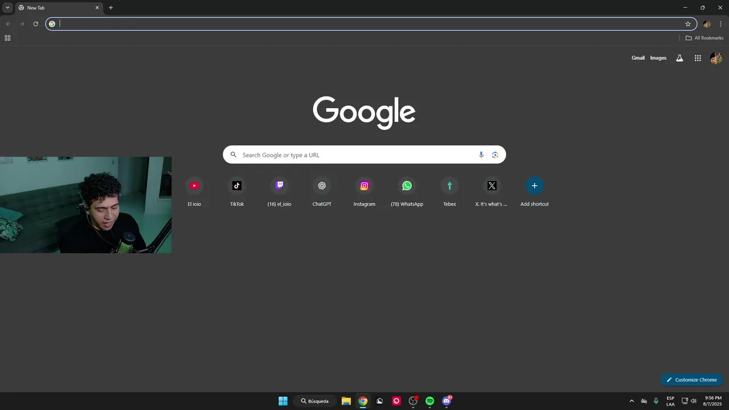Click the Google logo

(x=364, y=112)
